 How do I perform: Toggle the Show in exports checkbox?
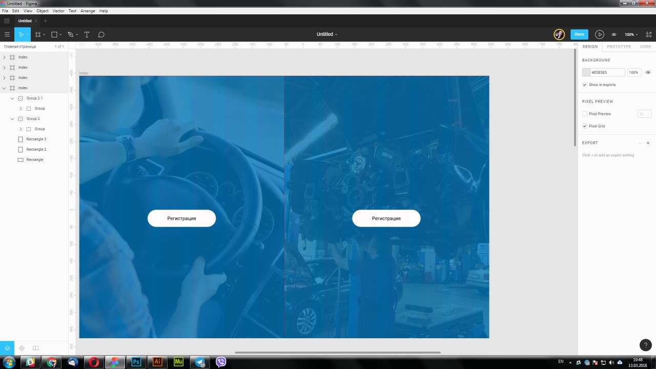point(585,85)
